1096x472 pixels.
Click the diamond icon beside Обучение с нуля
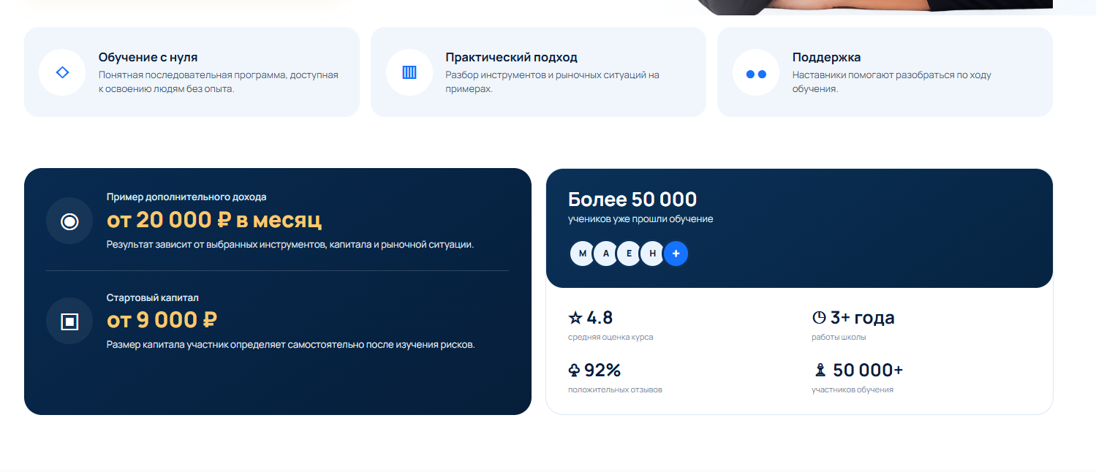pyautogui.click(x=62, y=72)
